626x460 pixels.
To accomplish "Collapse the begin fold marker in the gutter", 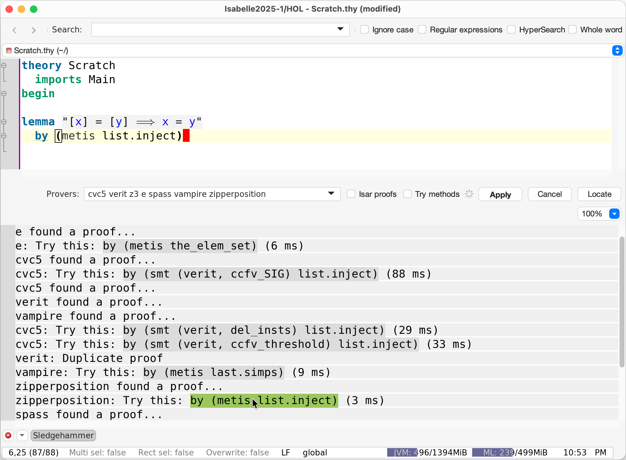I will 4,94.
